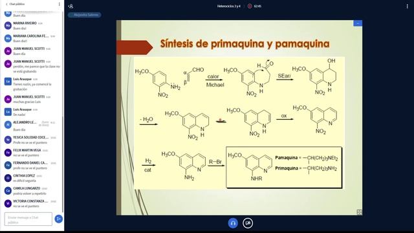Viewport: 414px width, 233px height.
Task: Make the presentation fullscreen
Action: click(x=359, y=212)
